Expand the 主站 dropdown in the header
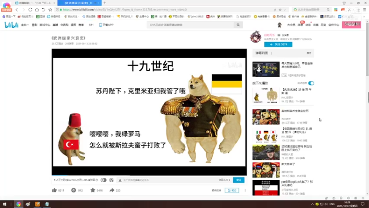 [25, 25]
